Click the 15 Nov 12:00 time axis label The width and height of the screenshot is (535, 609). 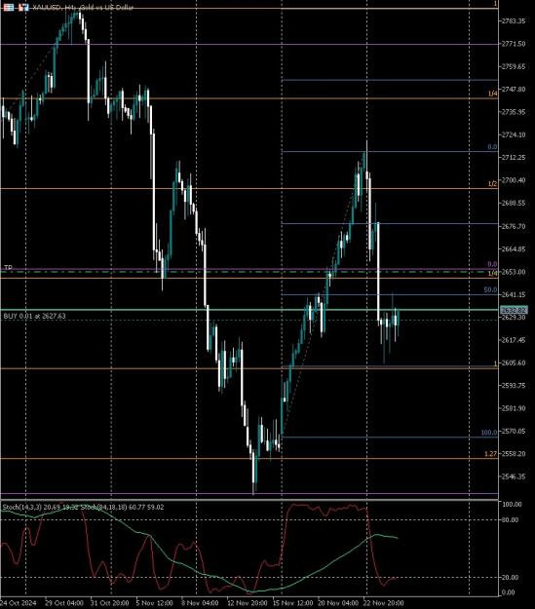[x=292, y=603]
